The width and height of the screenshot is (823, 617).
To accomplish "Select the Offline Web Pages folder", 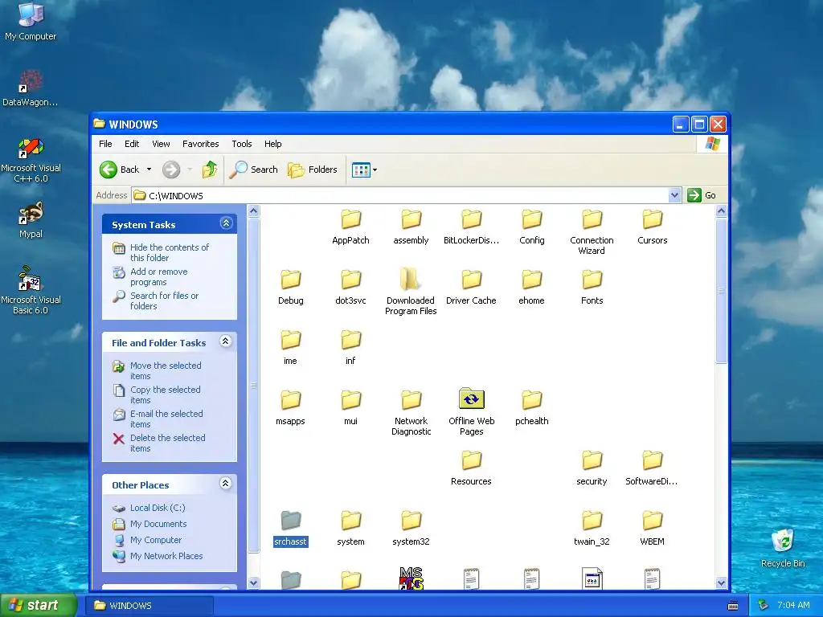I will click(471, 413).
